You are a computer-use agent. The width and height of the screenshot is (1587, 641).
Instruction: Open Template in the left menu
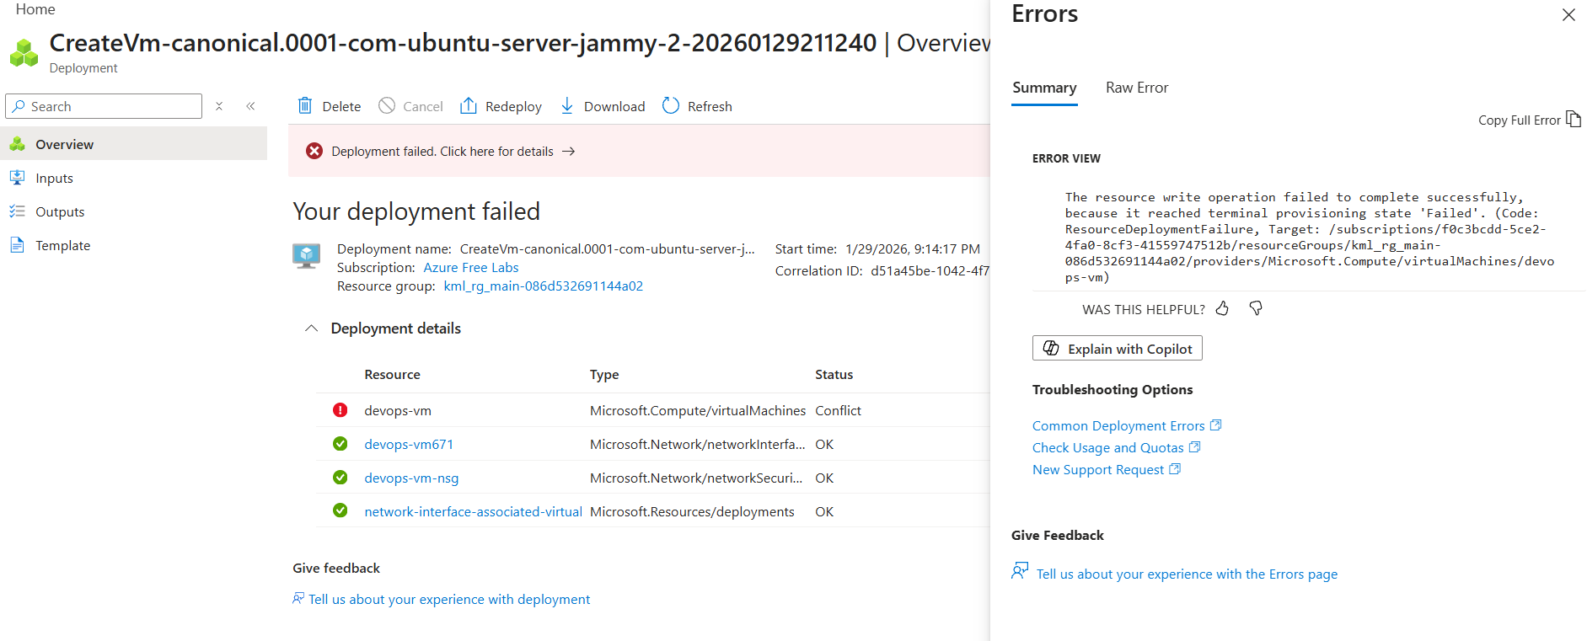click(62, 245)
